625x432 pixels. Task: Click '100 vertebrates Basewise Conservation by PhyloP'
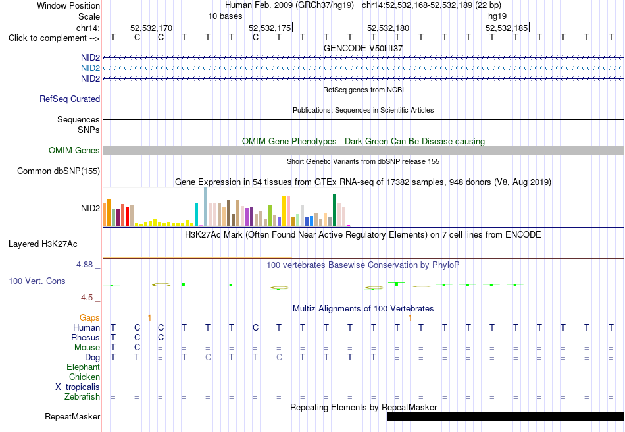(x=363, y=265)
